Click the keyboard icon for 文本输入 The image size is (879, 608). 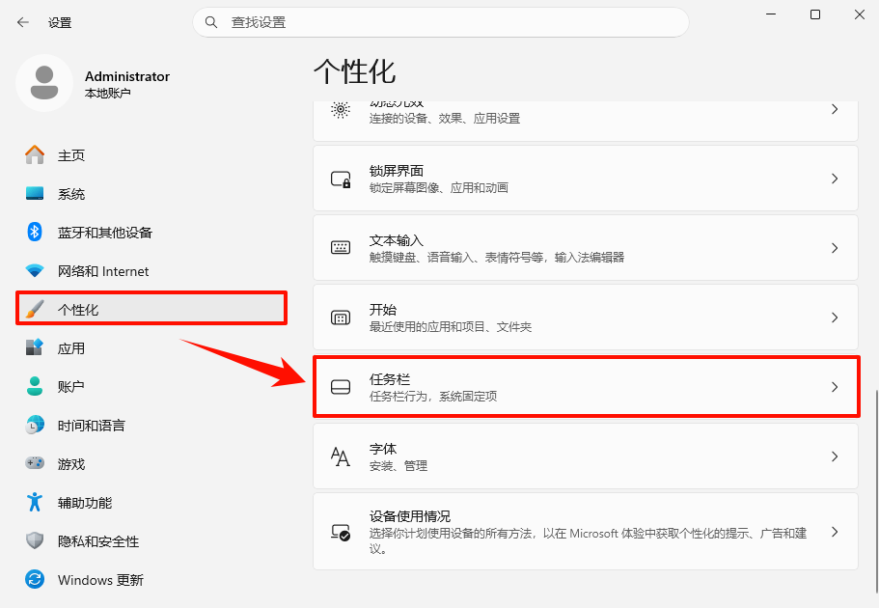click(341, 247)
